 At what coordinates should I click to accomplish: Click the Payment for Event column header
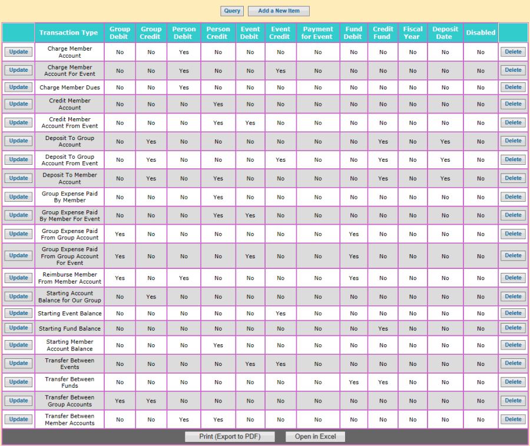pos(318,33)
